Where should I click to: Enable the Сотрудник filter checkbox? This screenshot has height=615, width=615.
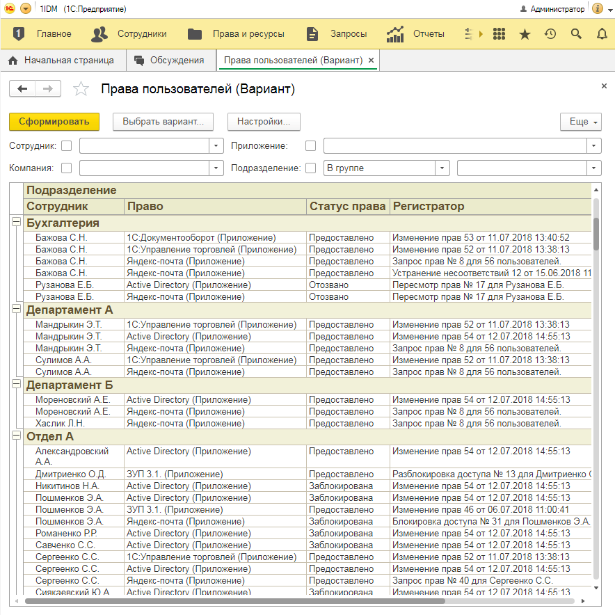coord(66,146)
